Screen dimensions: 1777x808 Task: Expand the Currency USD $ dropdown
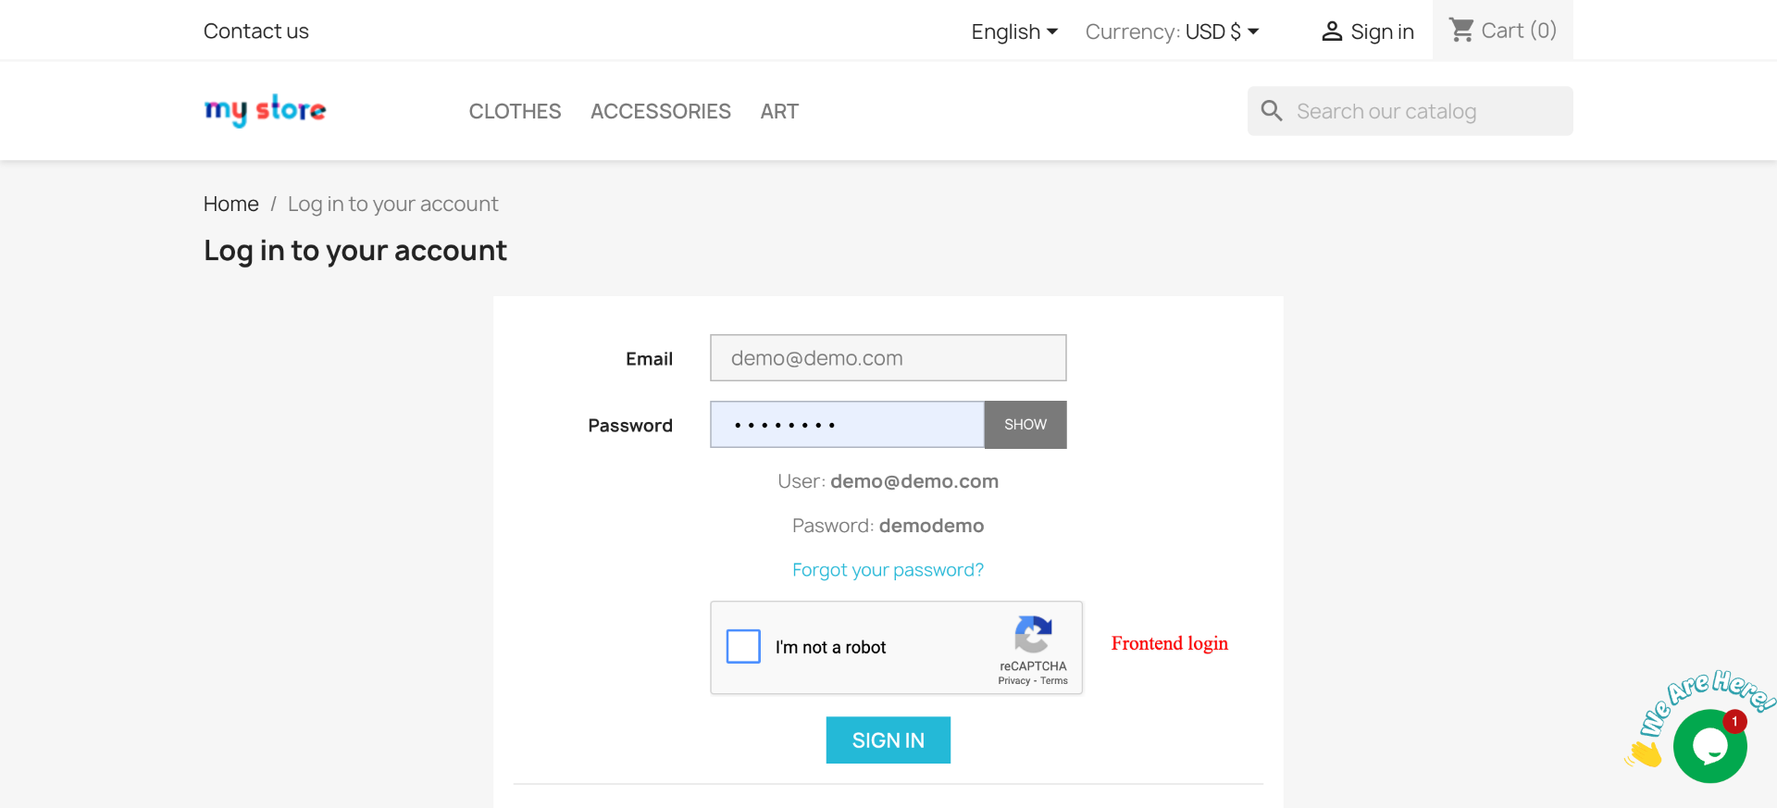[1172, 31]
